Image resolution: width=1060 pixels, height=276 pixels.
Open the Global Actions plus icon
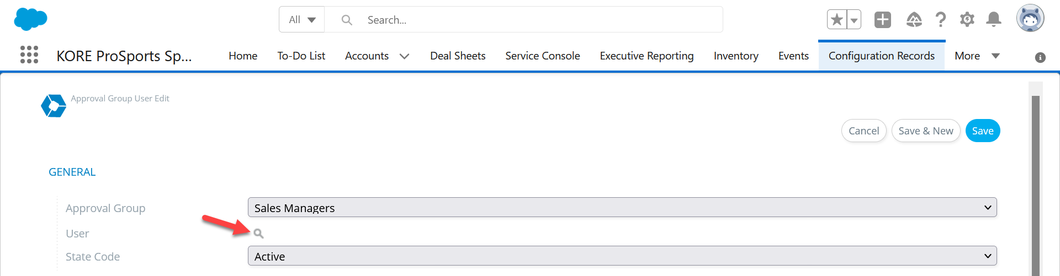[x=883, y=20]
